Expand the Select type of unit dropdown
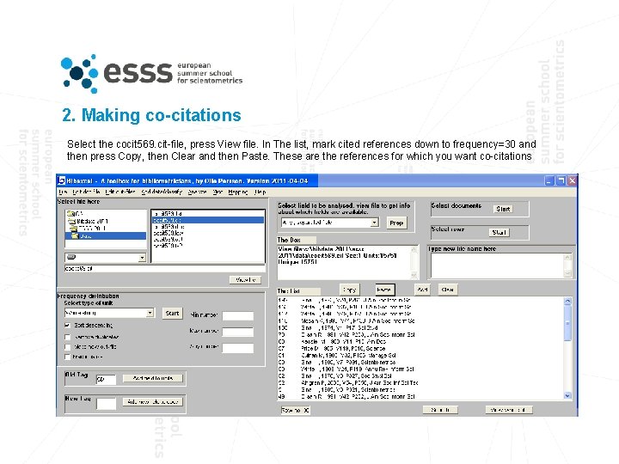 click(x=150, y=313)
